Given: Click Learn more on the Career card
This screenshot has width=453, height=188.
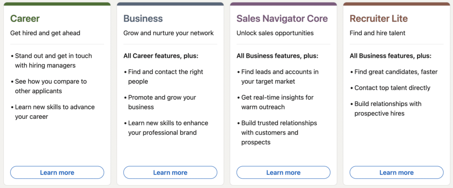Looking at the screenshot, I should pos(57,173).
